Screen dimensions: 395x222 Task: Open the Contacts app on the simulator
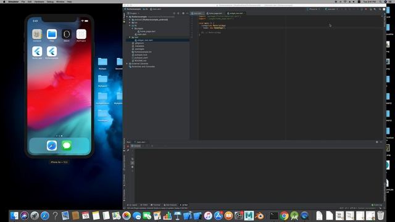[37, 35]
